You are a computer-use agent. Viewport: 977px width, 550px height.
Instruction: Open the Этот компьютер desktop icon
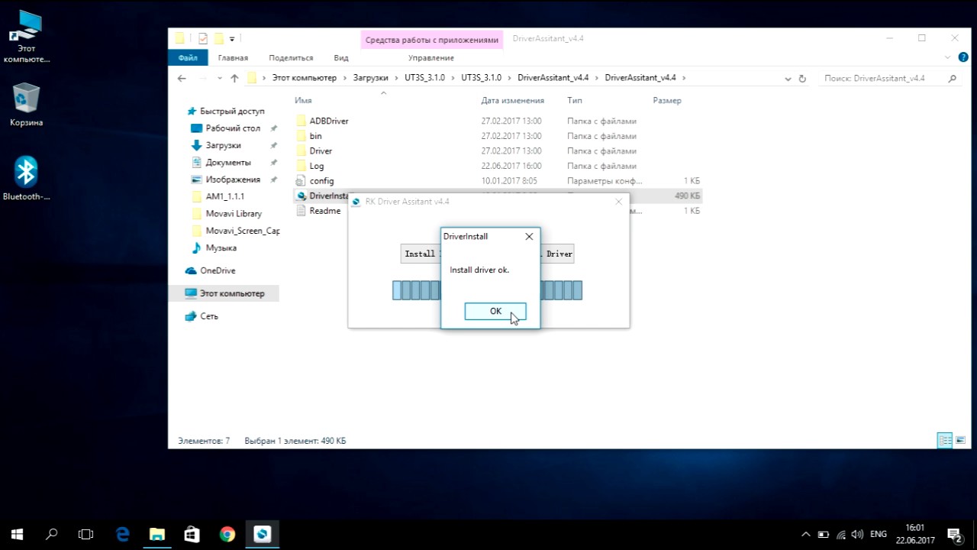(x=26, y=37)
